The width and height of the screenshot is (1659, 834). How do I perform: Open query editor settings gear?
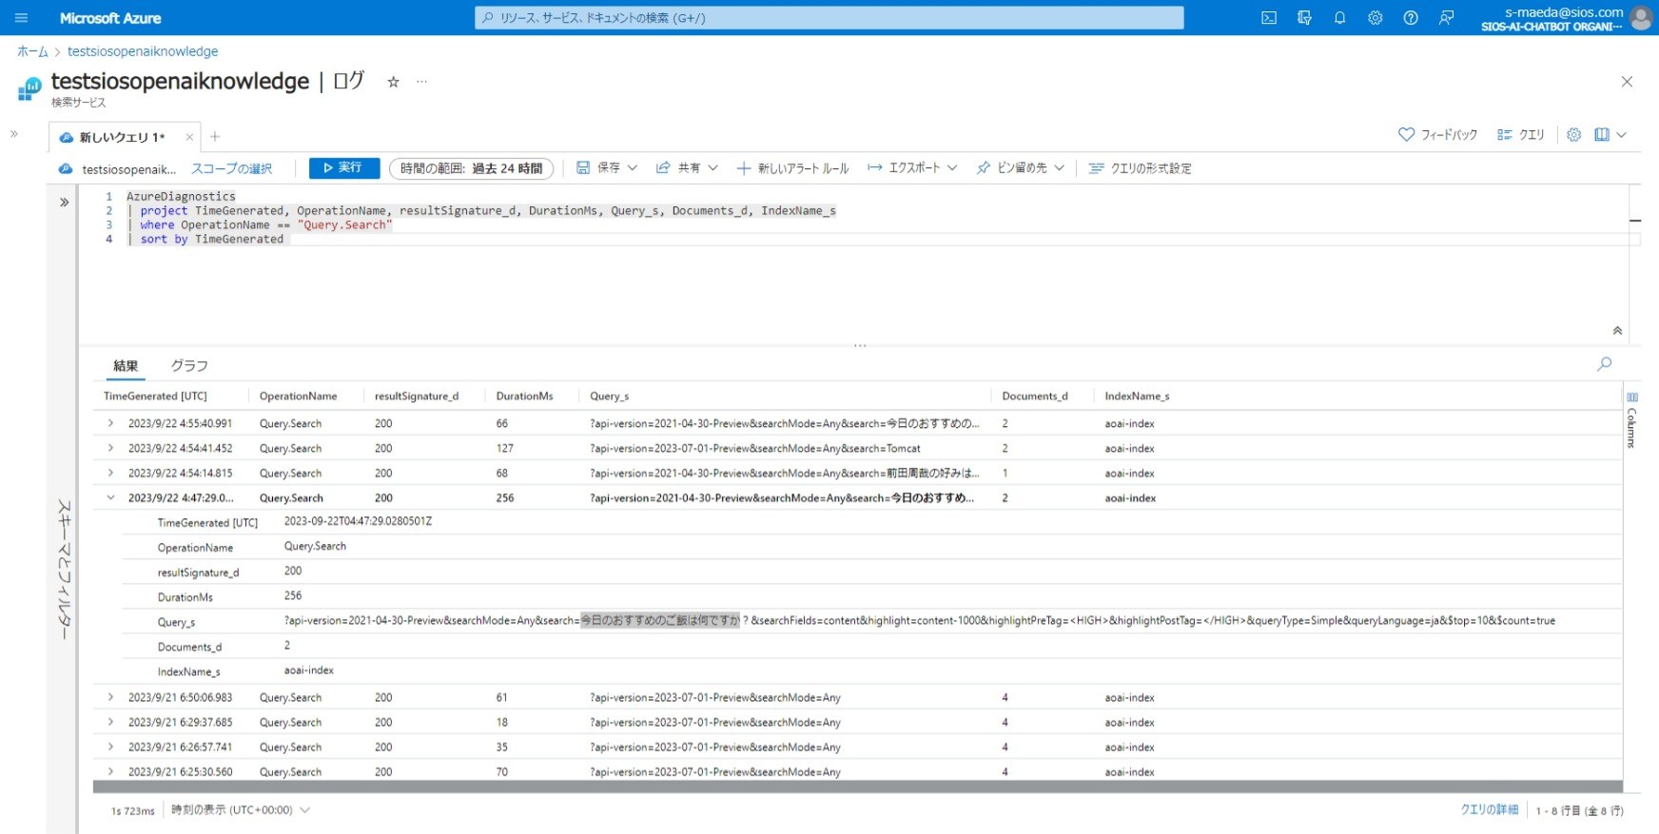click(1574, 135)
